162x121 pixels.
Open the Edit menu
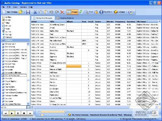click(x=9, y=7)
